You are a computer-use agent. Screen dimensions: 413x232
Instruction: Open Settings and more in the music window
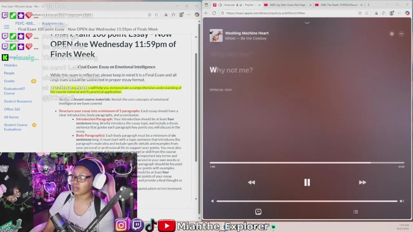click(x=399, y=13)
